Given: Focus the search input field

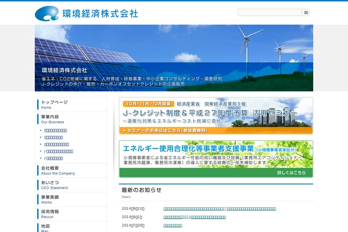Looking at the screenshot, I should [x=270, y=12].
